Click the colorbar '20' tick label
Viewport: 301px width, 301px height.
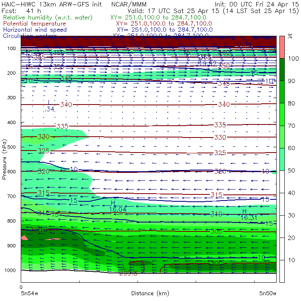(x=291, y=238)
